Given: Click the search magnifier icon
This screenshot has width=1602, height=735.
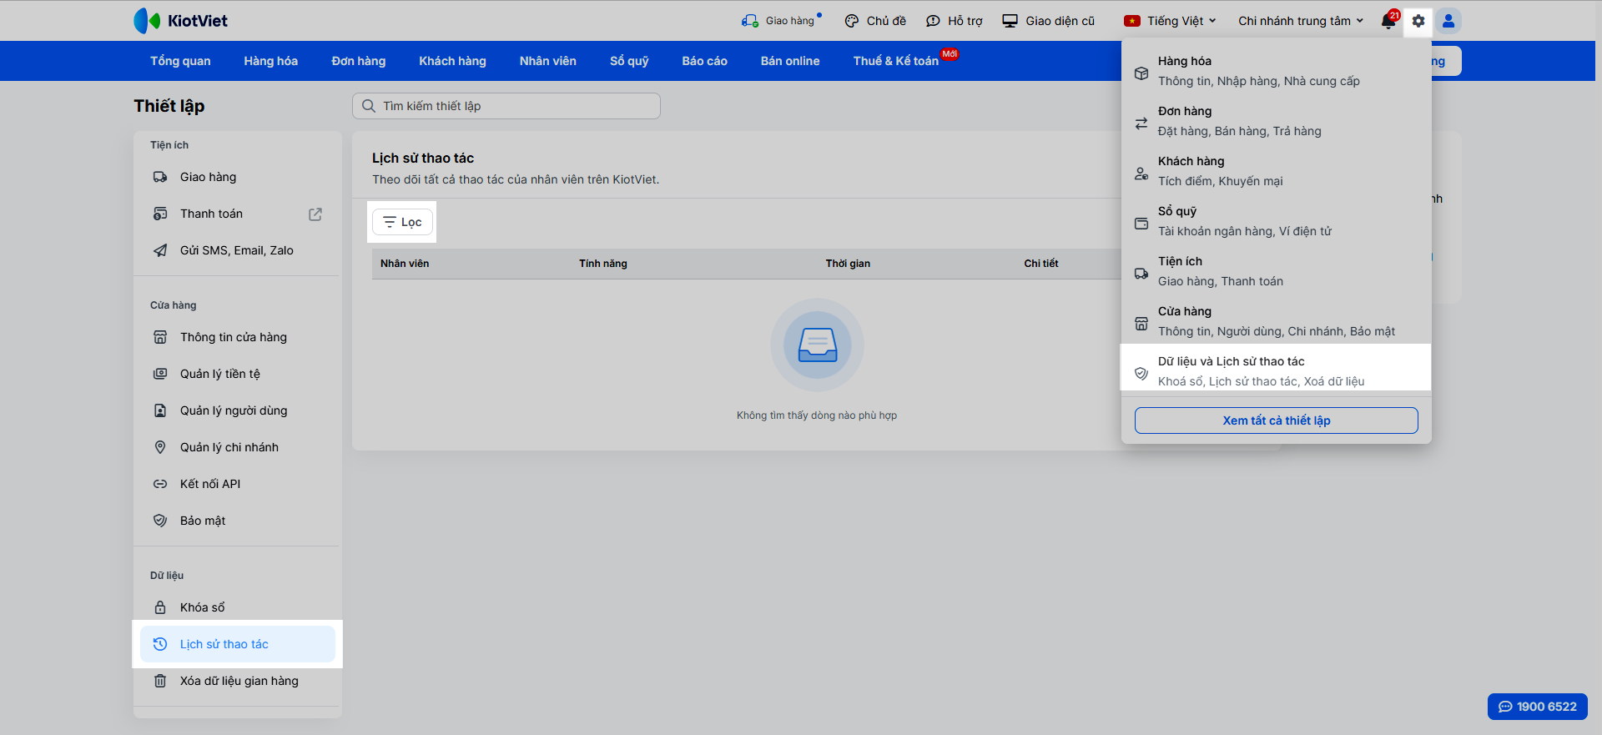Looking at the screenshot, I should click(x=369, y=106).
